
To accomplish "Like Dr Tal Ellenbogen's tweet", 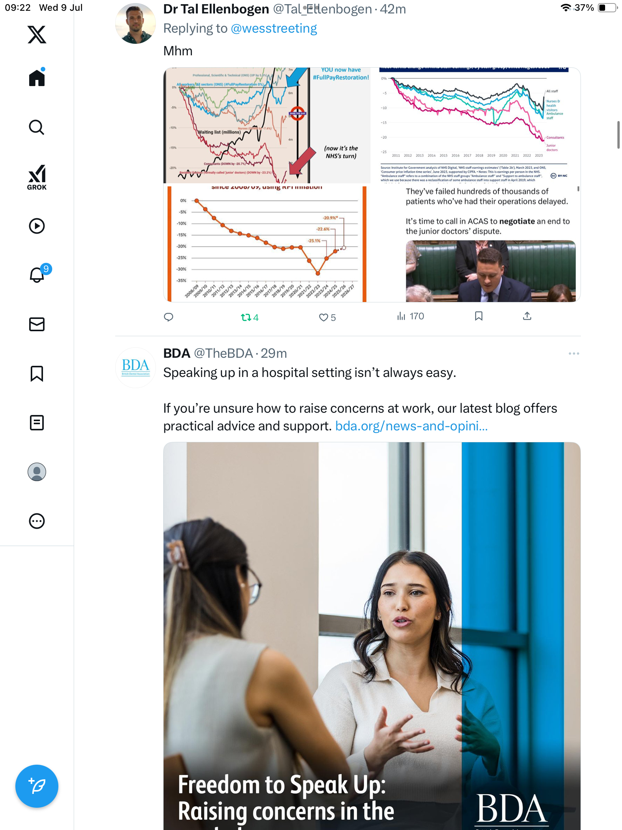I will tap(328, 317).
